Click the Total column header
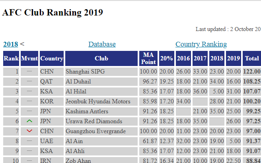Image resolution: width=261 pixels, height=163 pixels. [x=252, y=58]
